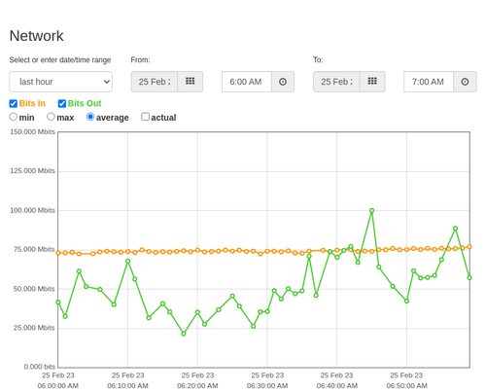Viewport: 486px width, 392px height.
Task: Click the '50.000 Mbits' axis label
Action: [x=34, y=289]
